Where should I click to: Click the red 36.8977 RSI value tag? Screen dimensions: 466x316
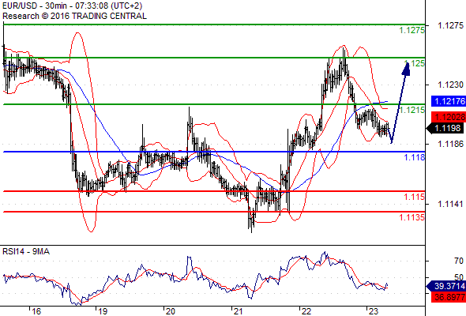click(449, 297)
